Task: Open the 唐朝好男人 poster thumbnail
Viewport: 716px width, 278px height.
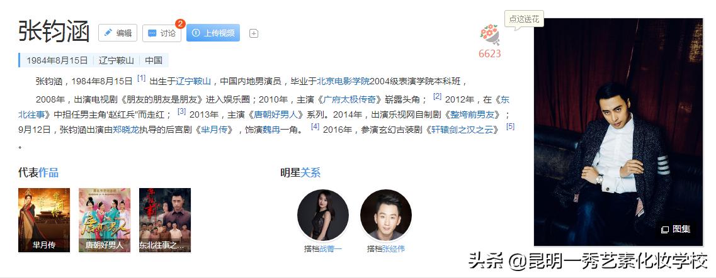Action: point(105,220)
